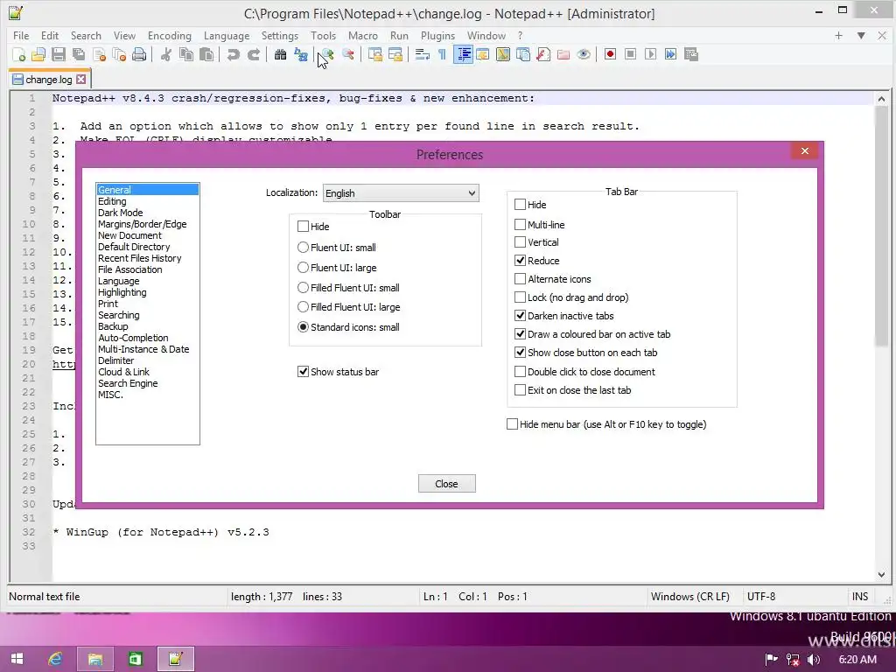This screenshot has height=672, width=896.
Task: Check the Toolbar Hide checkbox
Action: pyautogui.click(x=303, y=227)
